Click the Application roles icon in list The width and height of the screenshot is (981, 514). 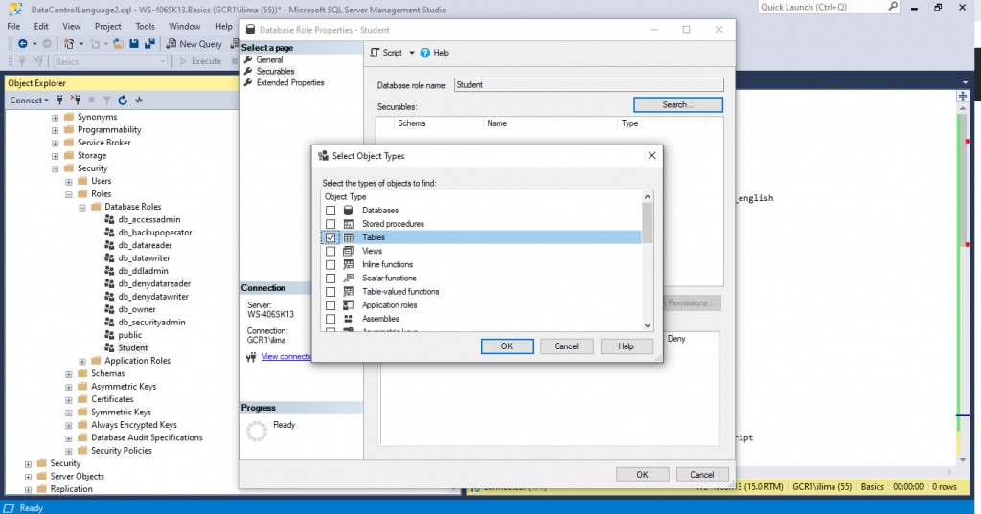click(x=349, y=305)
